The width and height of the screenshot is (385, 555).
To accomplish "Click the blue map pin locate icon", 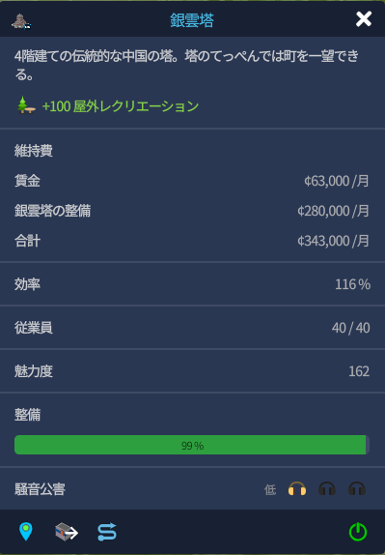I will pyautogui.click(x=26, y=532).
